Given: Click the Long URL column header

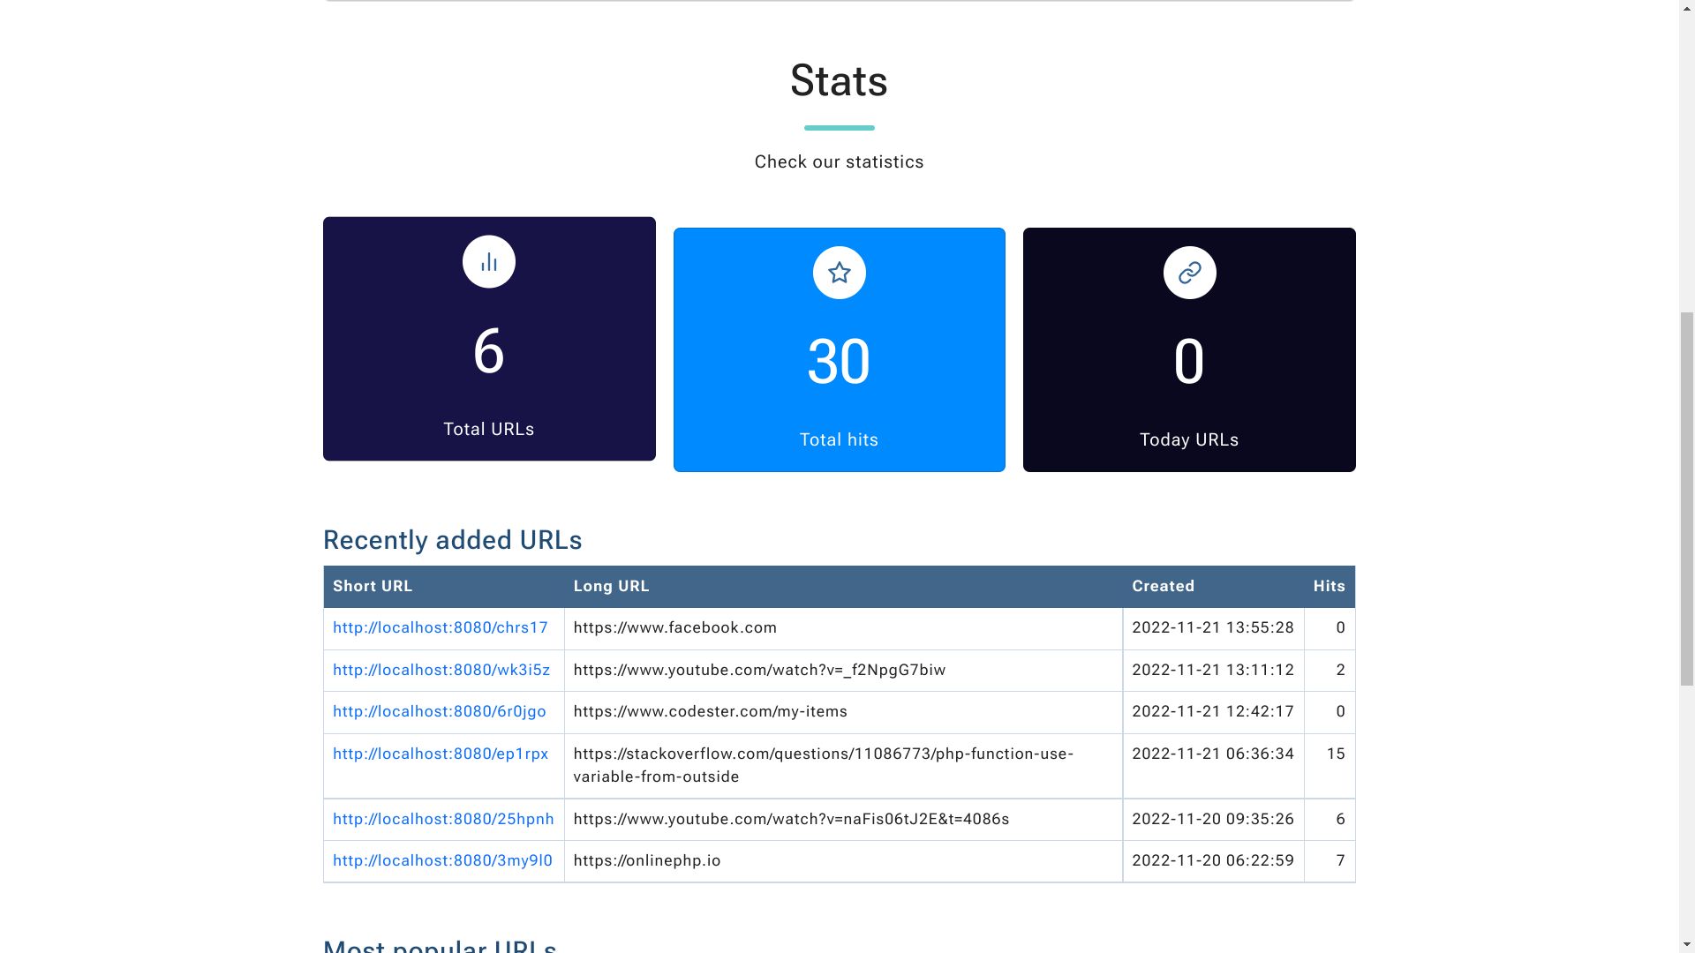Looking at the screenshot, I should coord(611,587).
